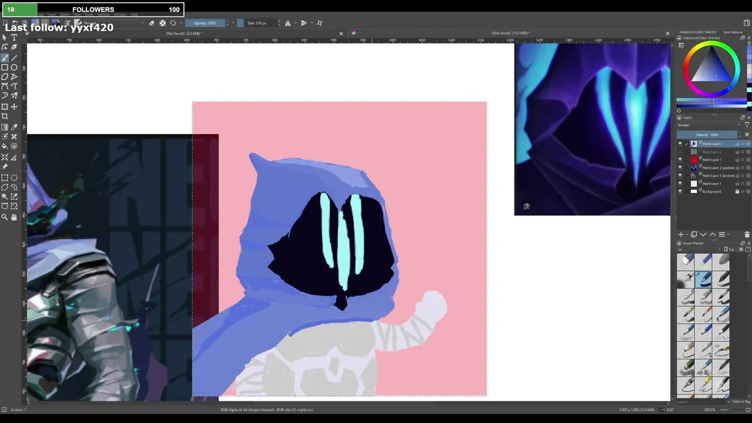The image size is (752, 423).
Task: Select the Freehand Brush tool
Action: click(x=5, y=58)
